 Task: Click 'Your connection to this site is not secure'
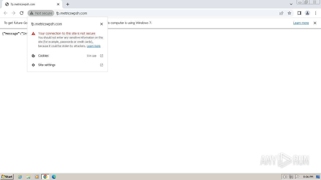[67, 33]
